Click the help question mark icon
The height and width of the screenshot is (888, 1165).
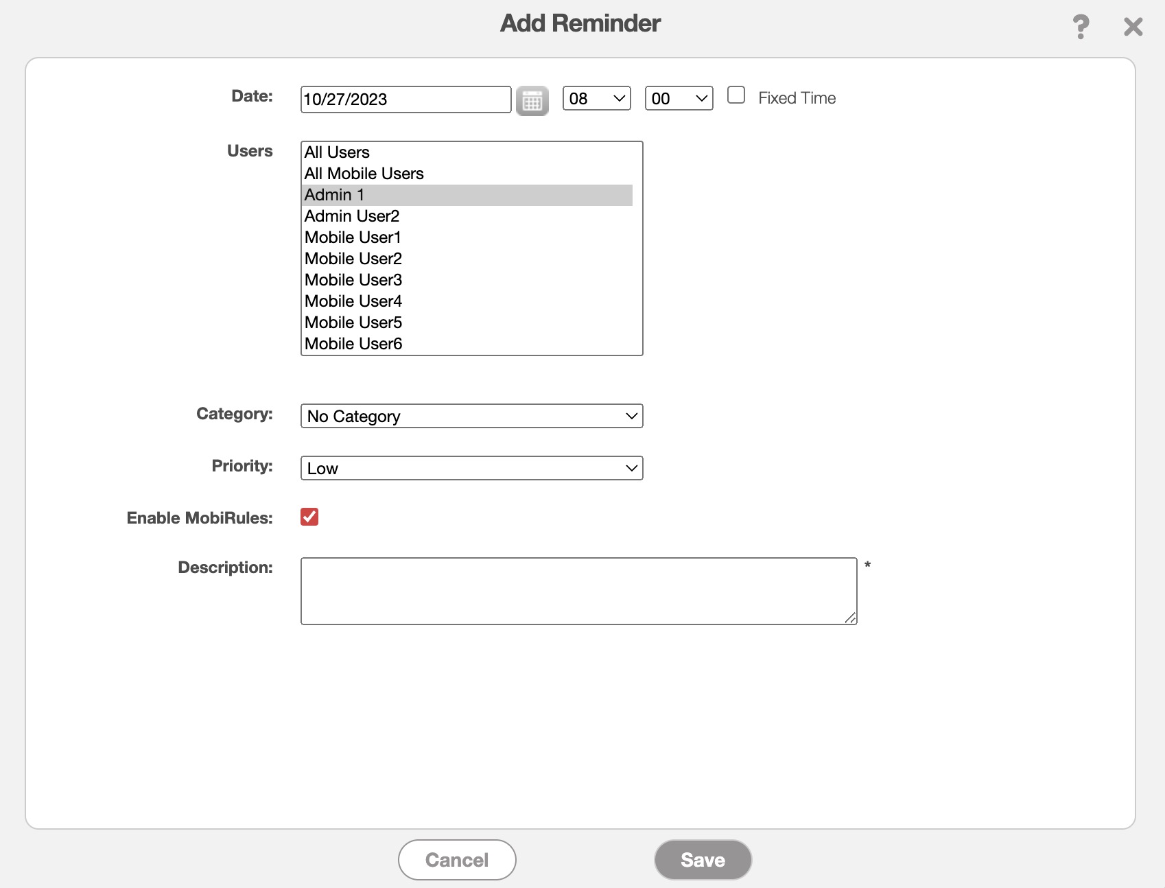(1081, 27)
